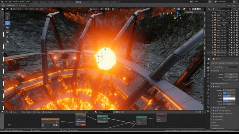Expand the Hair panel
The height and width of the screenshot is (134, 239).
point(211,122)
